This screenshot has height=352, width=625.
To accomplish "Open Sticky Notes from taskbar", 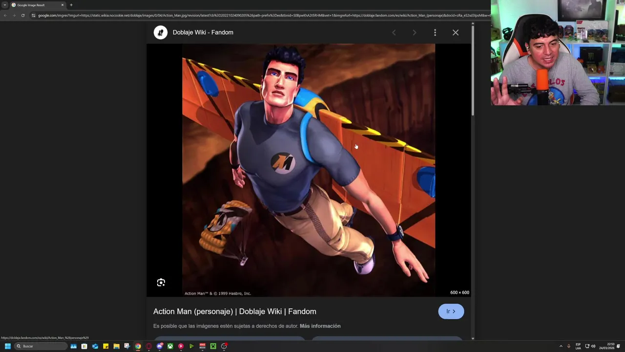I will pyautogui.click(x=105, y=346).
